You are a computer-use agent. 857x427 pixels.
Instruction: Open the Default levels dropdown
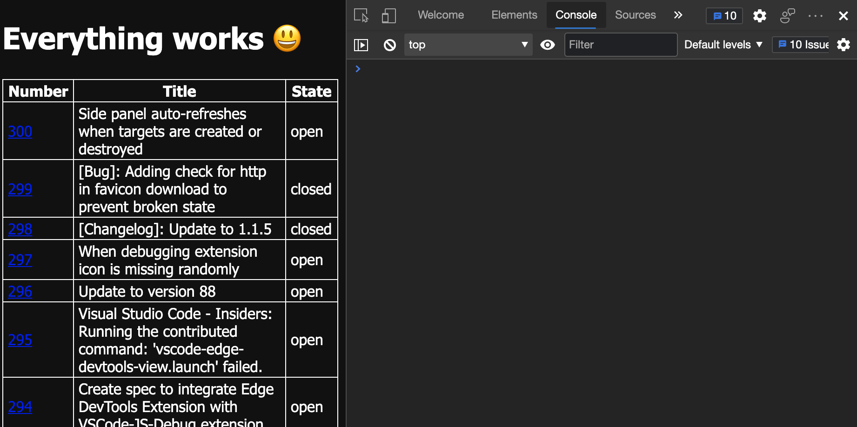coord(723,45)
